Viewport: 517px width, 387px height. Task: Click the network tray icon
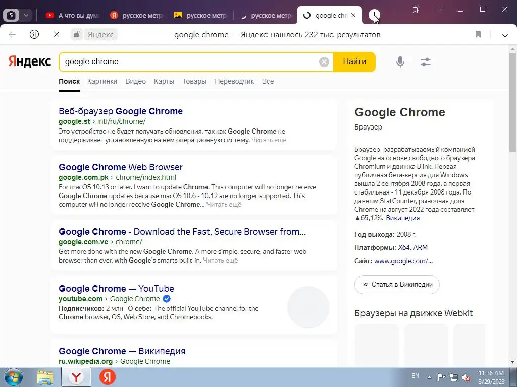(454, 377)
